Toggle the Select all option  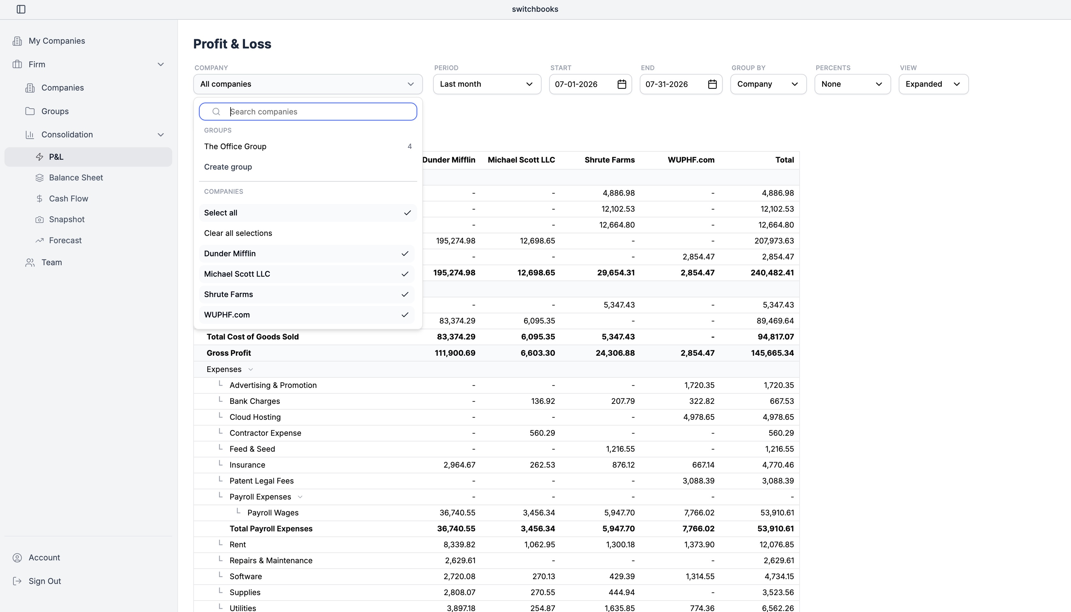coord(308,213)
